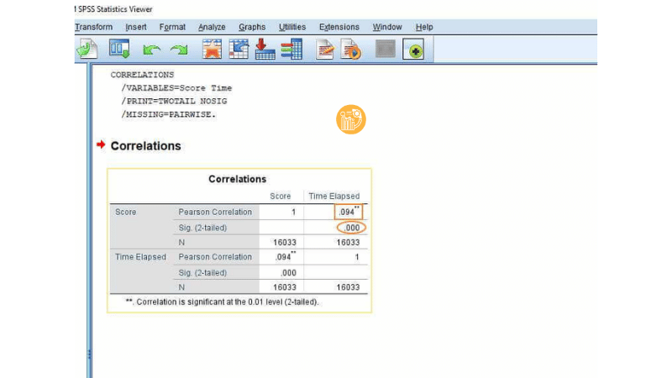The height and width of the screenshot is (378, 672).
Task: Open the Utilities menu
Action: pos(292,27)
